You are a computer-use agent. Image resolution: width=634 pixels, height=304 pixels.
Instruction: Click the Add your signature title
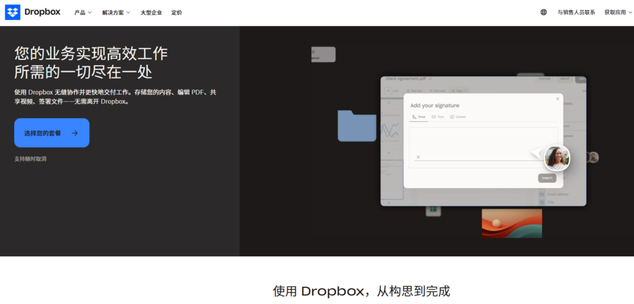[x=435, y=105]
